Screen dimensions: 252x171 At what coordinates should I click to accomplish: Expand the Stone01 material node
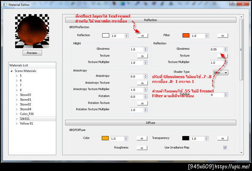pyautogui.click(x=17, y=99)
